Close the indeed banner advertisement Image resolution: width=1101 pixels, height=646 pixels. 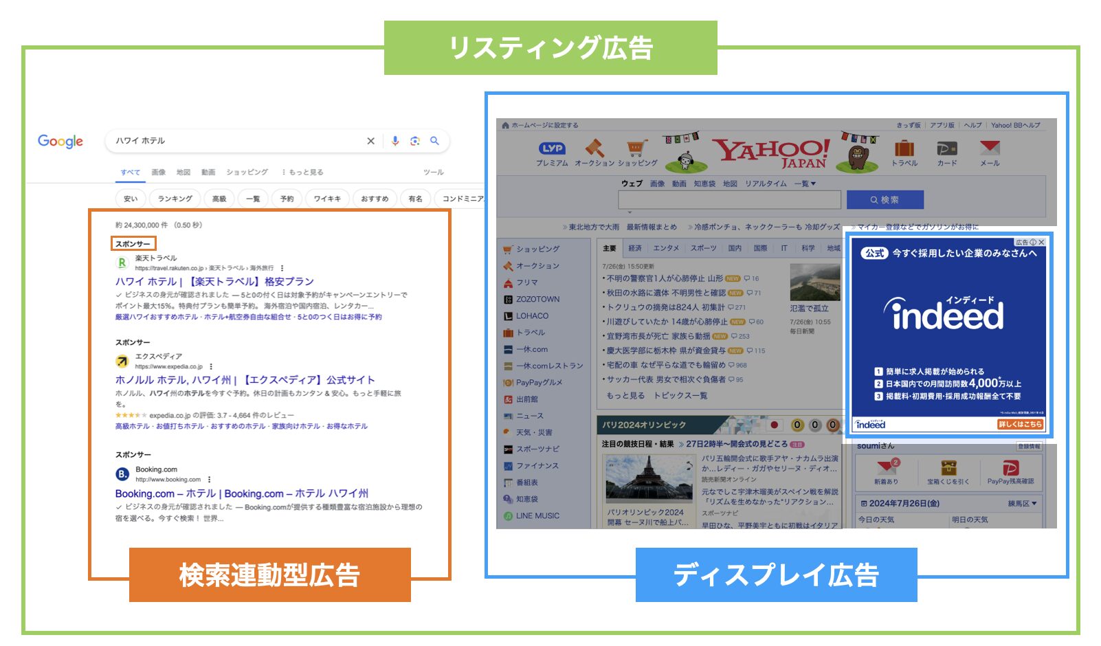tap(1042, 242)
